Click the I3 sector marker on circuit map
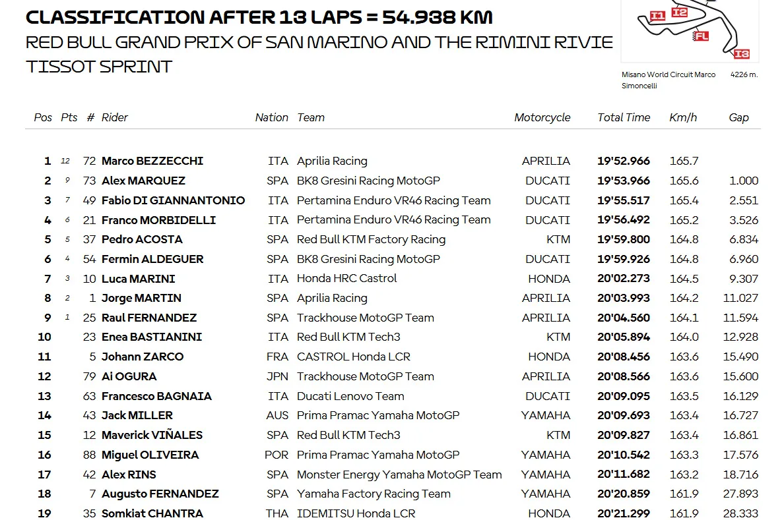The image size is (784, 520). coord(742,54)
